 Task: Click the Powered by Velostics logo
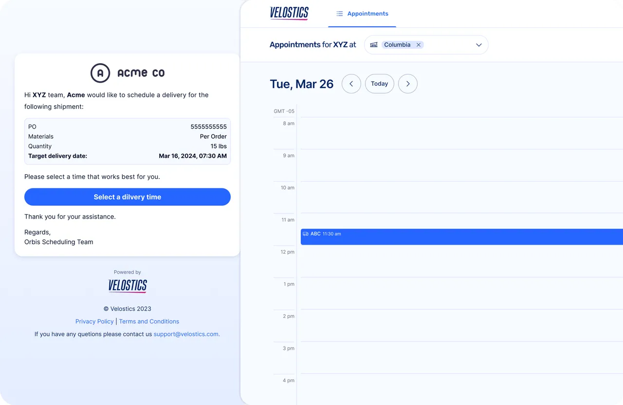click(128, 286)
